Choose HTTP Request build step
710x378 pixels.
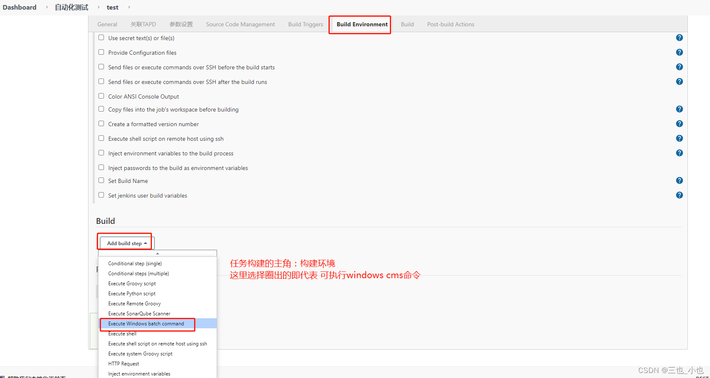click(x=157, y=364)
